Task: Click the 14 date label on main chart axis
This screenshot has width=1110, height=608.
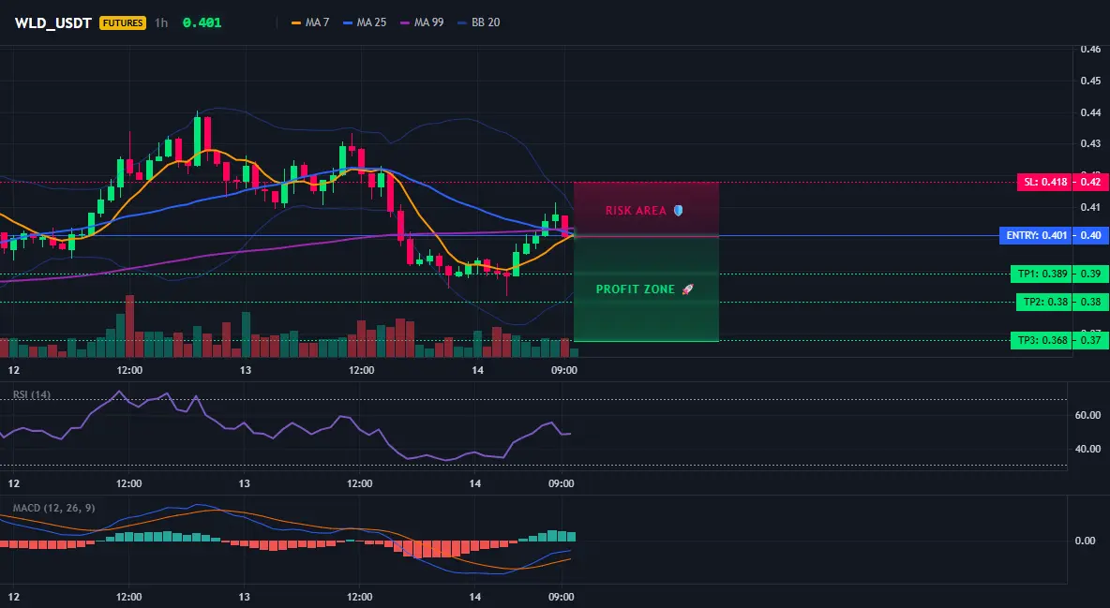Action: (x=478, y=370)
